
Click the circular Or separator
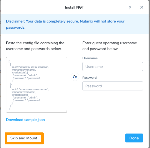click(x=75, y=77)
